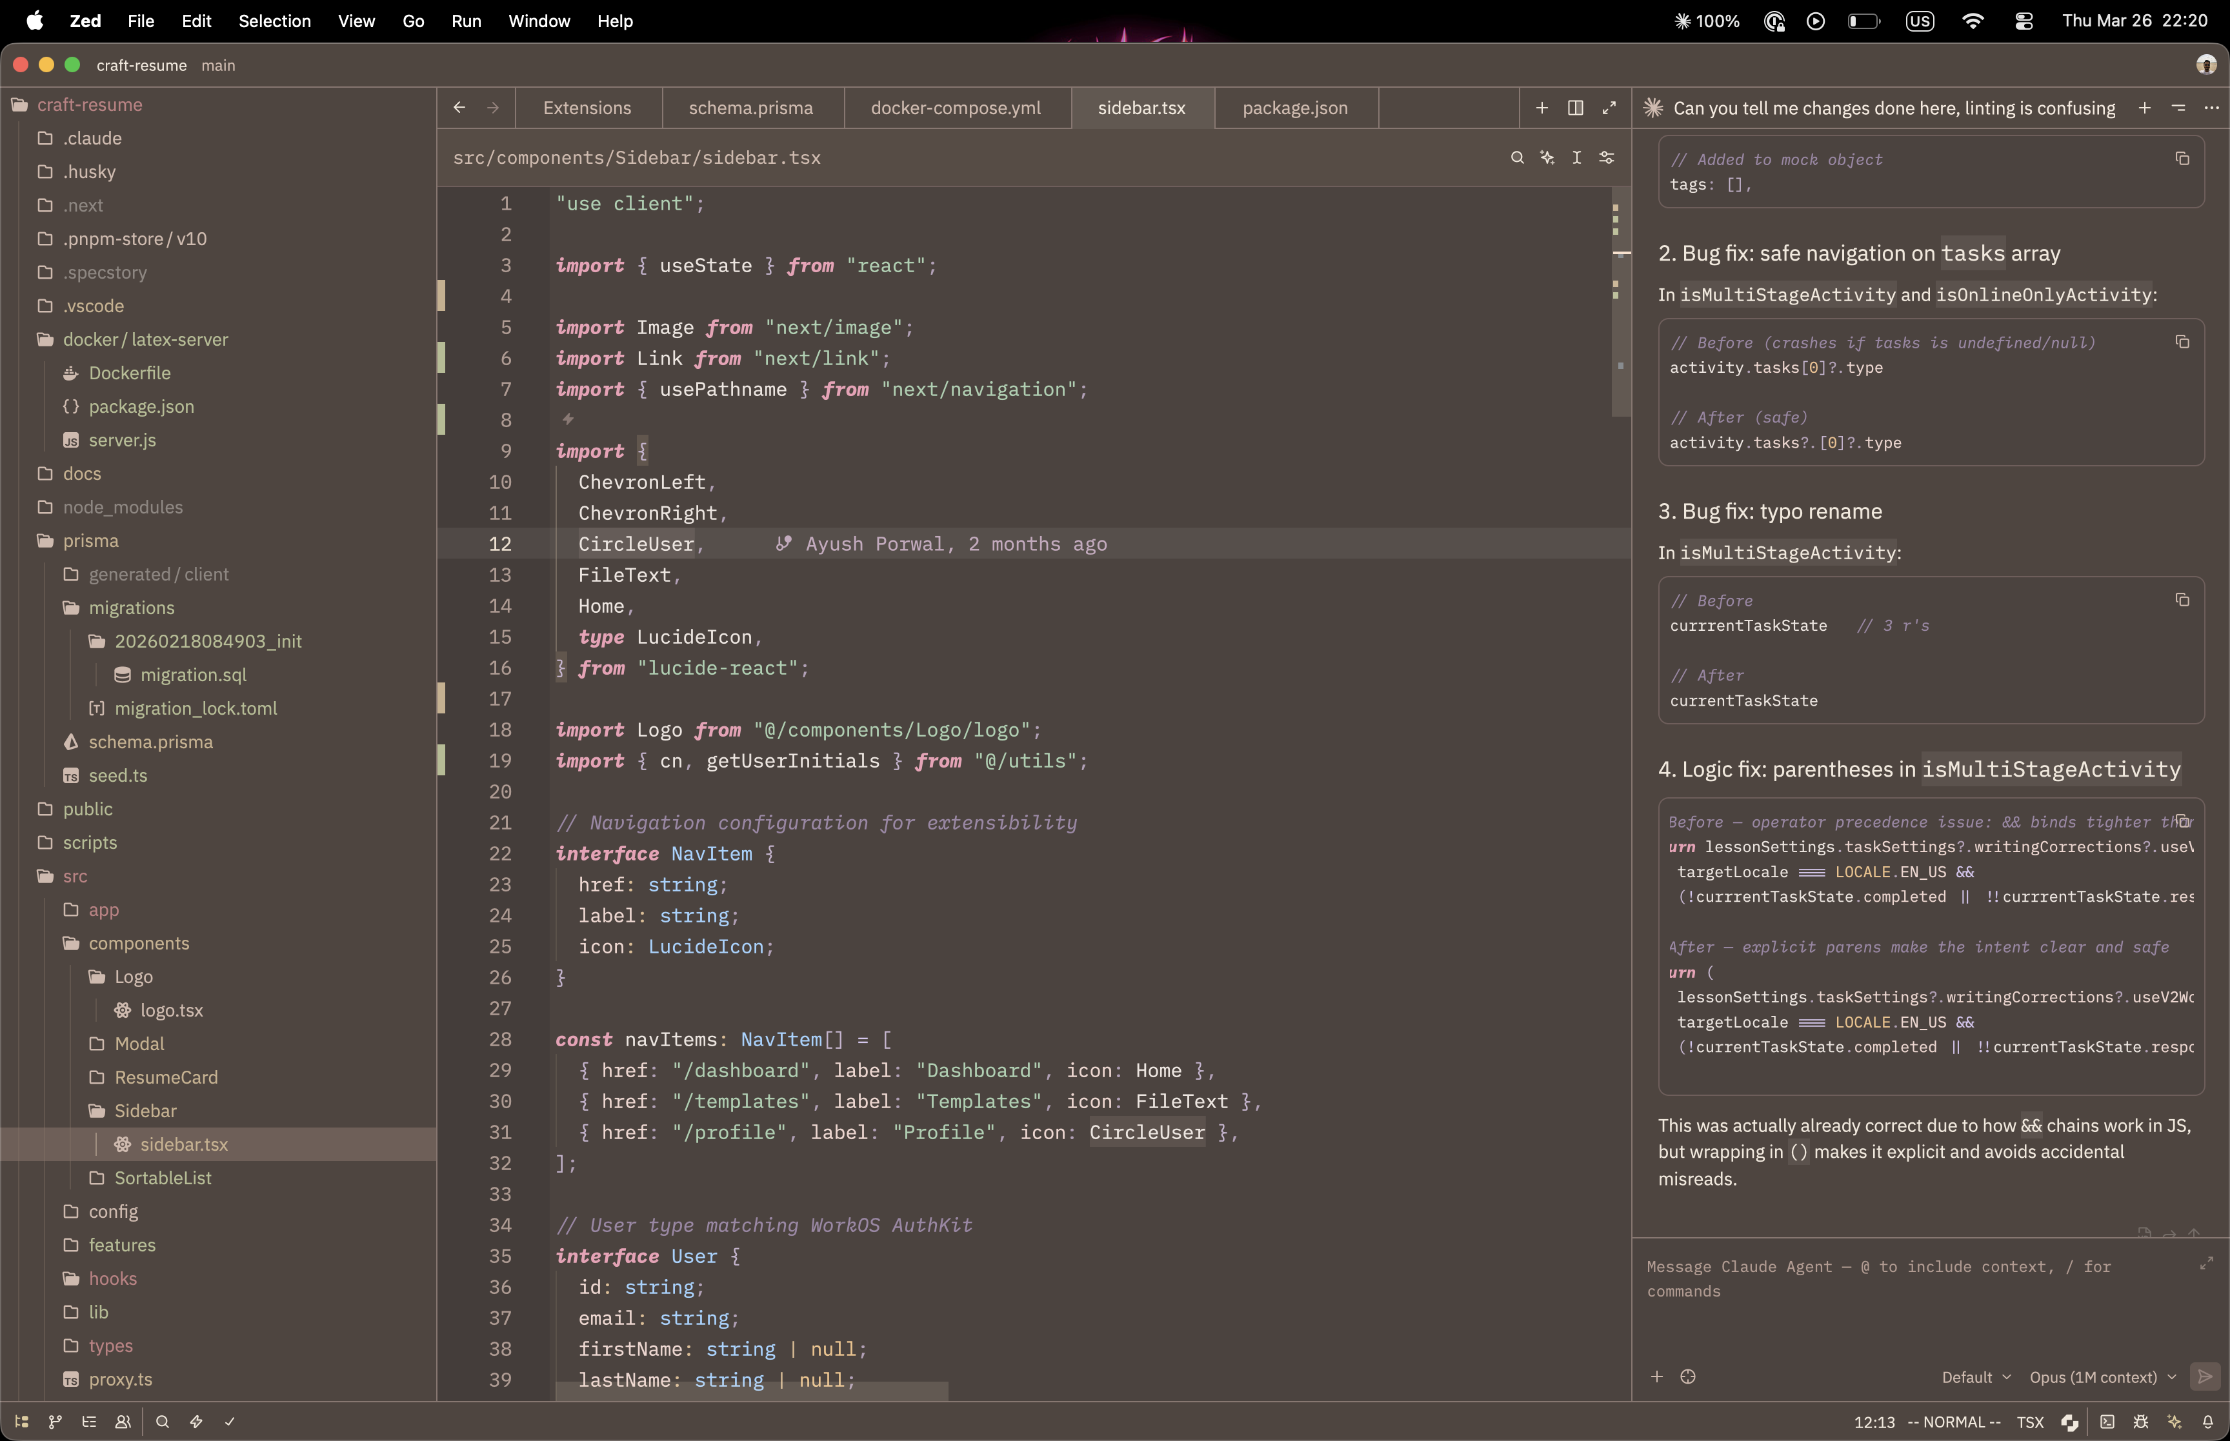Click the inline assist sparkle in editor toolbar

click(1547, 157)
